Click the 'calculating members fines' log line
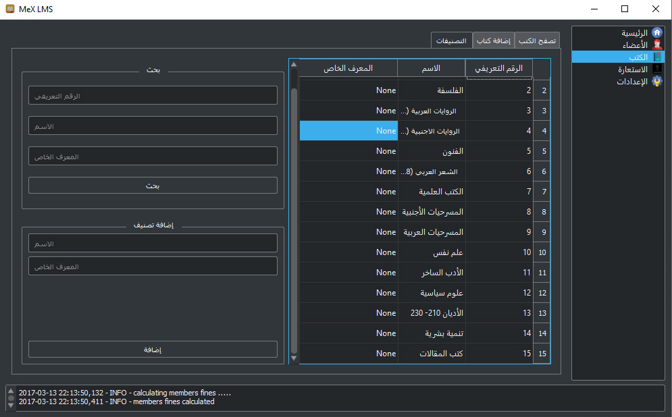The width and height of the screenshot is (672, 417). (x=125, y=393)
